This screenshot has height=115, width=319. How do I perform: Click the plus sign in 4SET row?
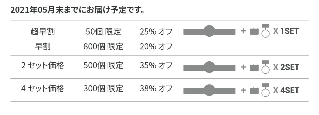[243, 90]
